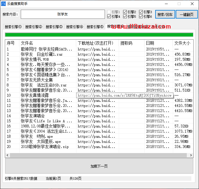Sort by the 序号 column header
The width and height of the screenshot is (199, 189).
tap(12, 43)
